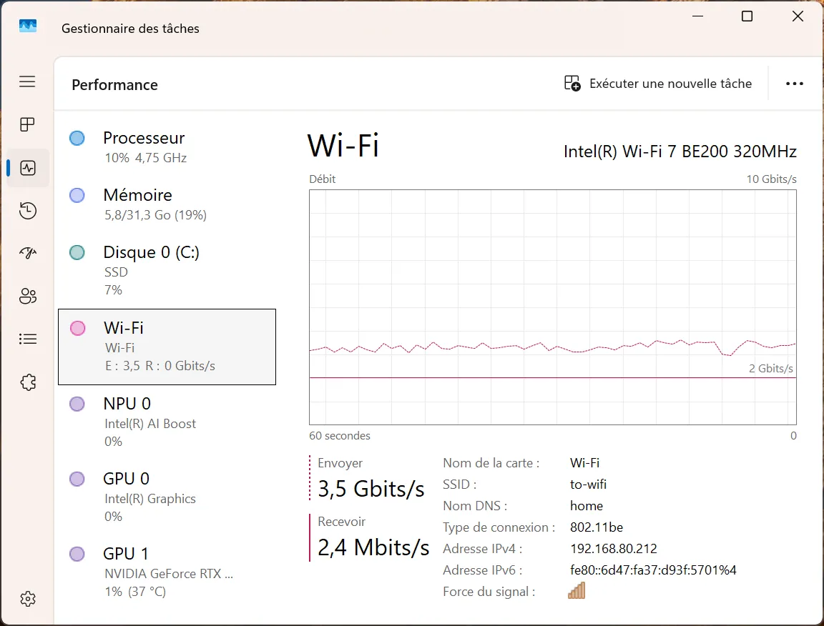Screen dimensions: 824x626
Task: Close the Task Manager window
Action: tap(798, 16)
